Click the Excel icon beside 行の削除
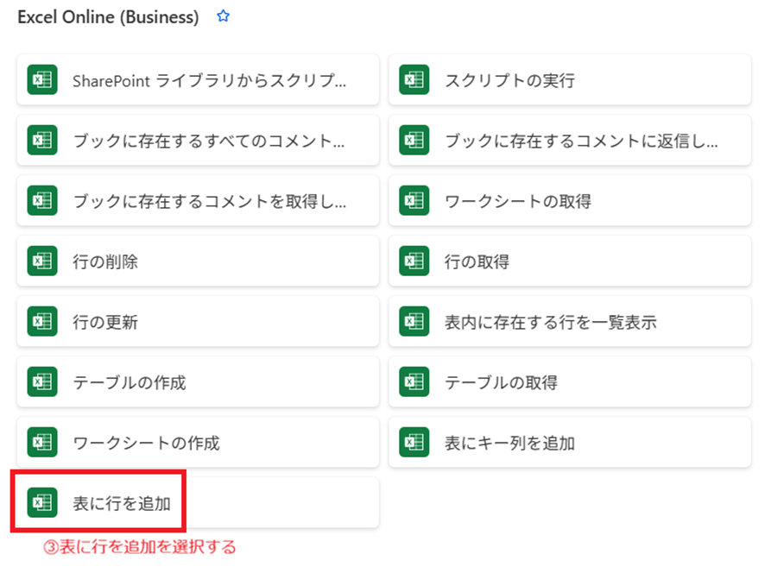Viewport: 765px width, 573px height. pyautogui.click(x=42, y=261)
